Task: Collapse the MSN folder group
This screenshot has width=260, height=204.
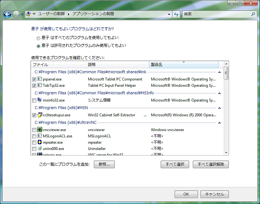Action: (219, 108)
